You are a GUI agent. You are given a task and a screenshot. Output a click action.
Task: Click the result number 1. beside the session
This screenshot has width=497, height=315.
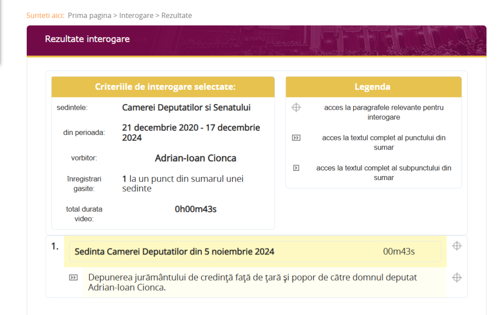(55, 247)
